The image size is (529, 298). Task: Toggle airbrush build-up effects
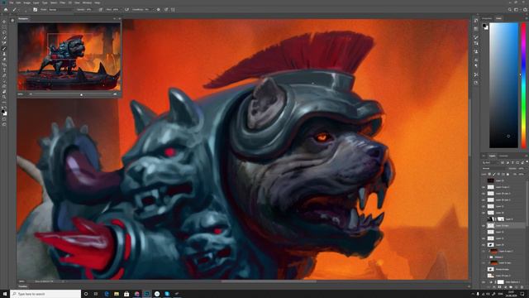[x=126, y=9]
